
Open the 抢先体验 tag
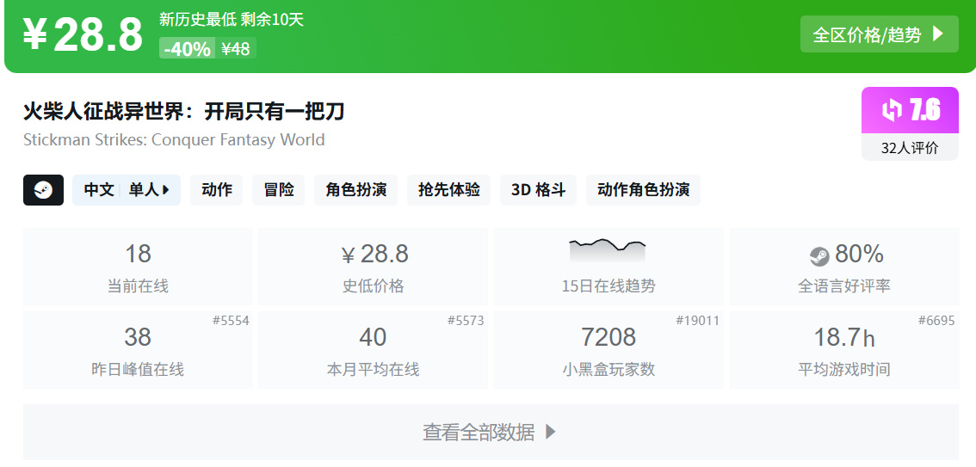pos(448,190)
